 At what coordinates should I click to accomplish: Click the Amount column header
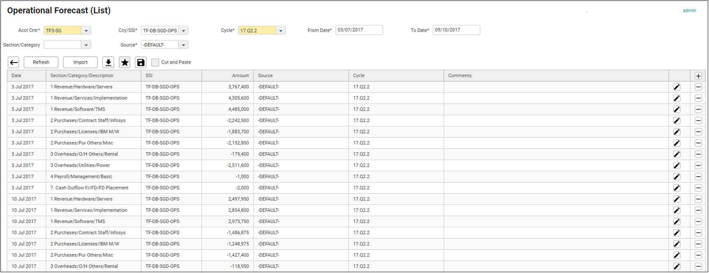[x=240, y=76]
